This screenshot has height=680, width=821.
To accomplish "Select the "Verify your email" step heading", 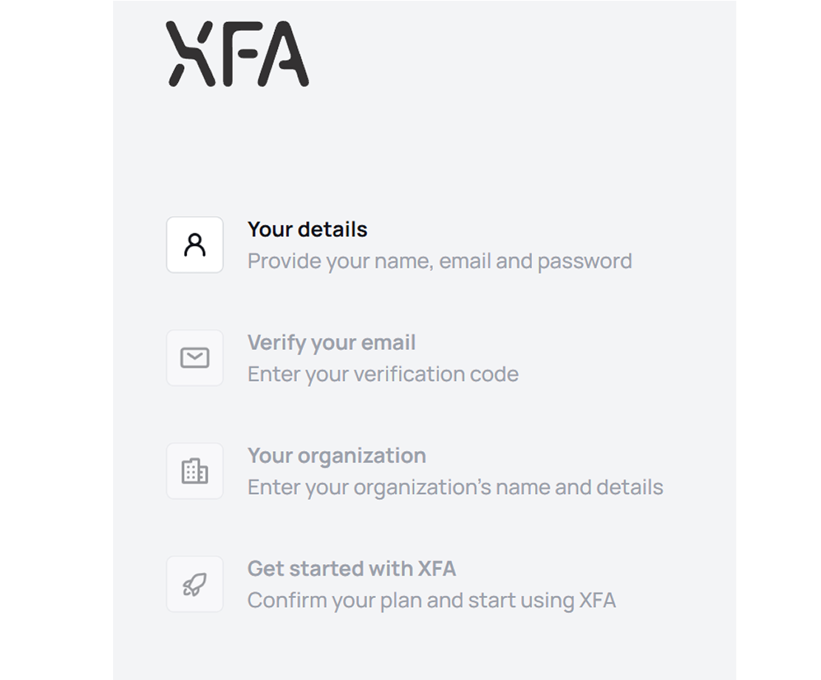I will coord(332,343).
